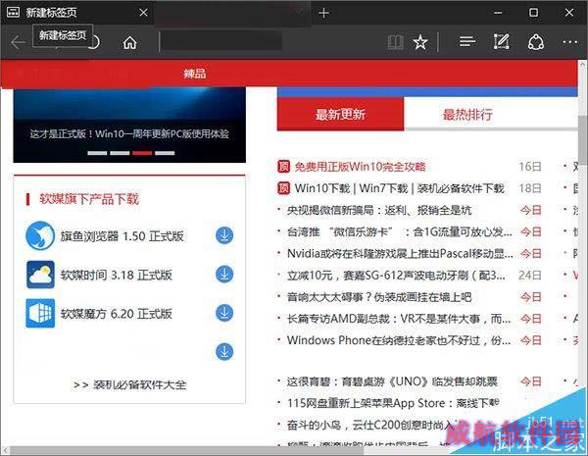
Task: Click 16日 date label
Action: pos(530,167)
